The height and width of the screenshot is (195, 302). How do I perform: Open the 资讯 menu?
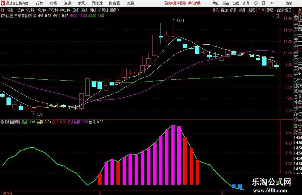point(68,3)
